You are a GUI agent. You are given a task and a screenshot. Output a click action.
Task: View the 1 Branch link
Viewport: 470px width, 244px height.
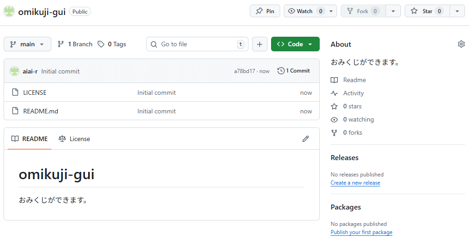coord(75,44)
